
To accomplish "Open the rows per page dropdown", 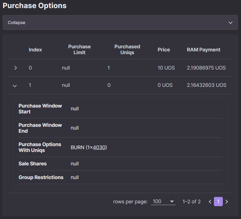I will coord(163,201).
